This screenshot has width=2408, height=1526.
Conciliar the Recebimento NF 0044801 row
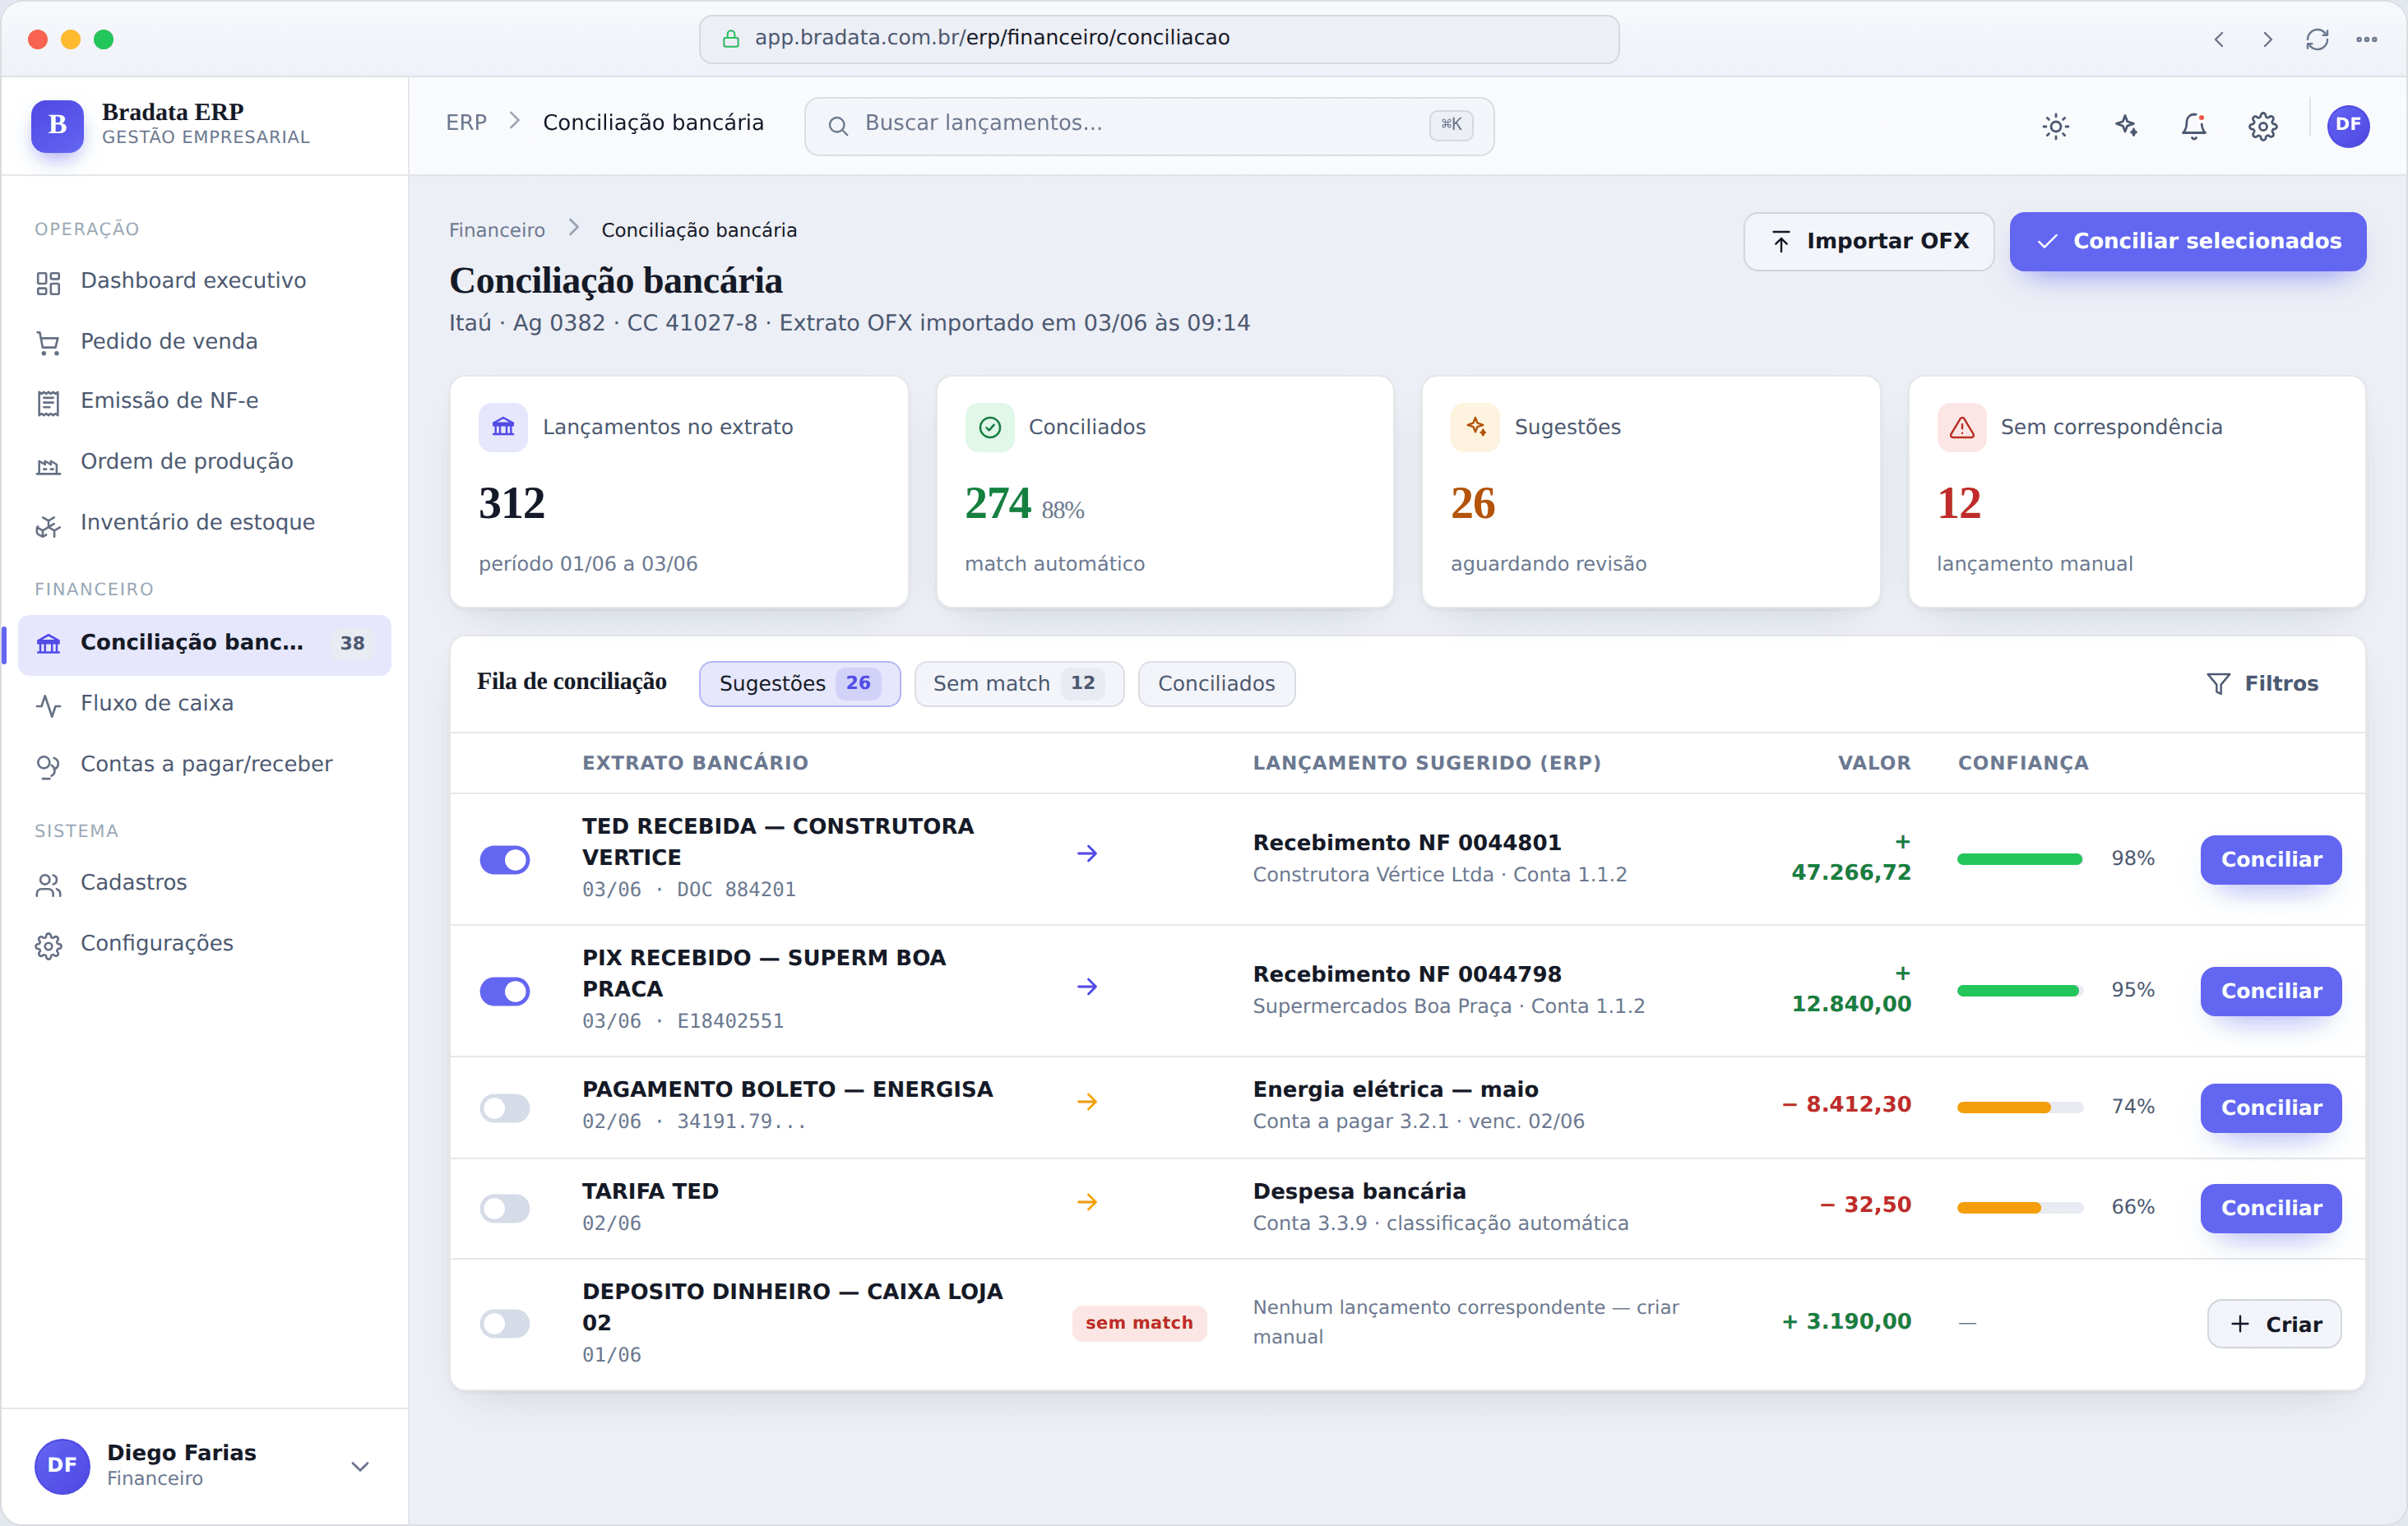pos(2270,860)
